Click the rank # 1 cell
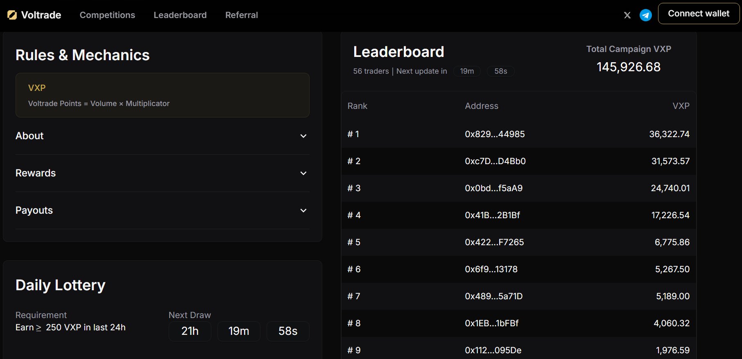 click(353, 134)
